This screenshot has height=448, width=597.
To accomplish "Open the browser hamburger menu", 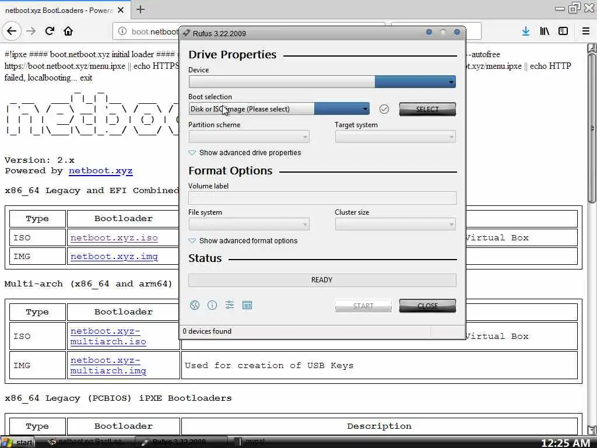I will tap(586, 32).
